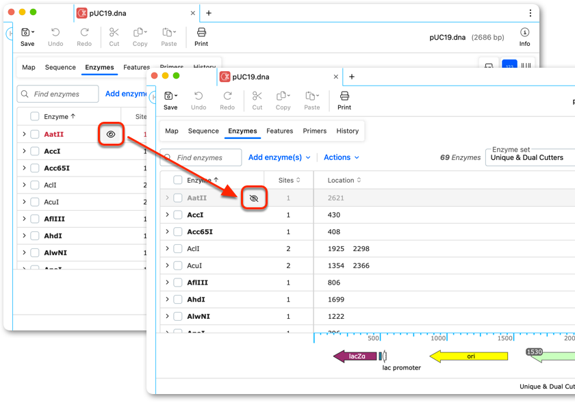Switch to Map tab in back window
The height and width of the screenshot is (405, 575).
pos(29,68)
